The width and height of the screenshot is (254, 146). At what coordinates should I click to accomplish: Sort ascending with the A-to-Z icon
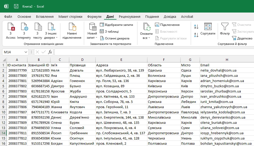[196, 26]
